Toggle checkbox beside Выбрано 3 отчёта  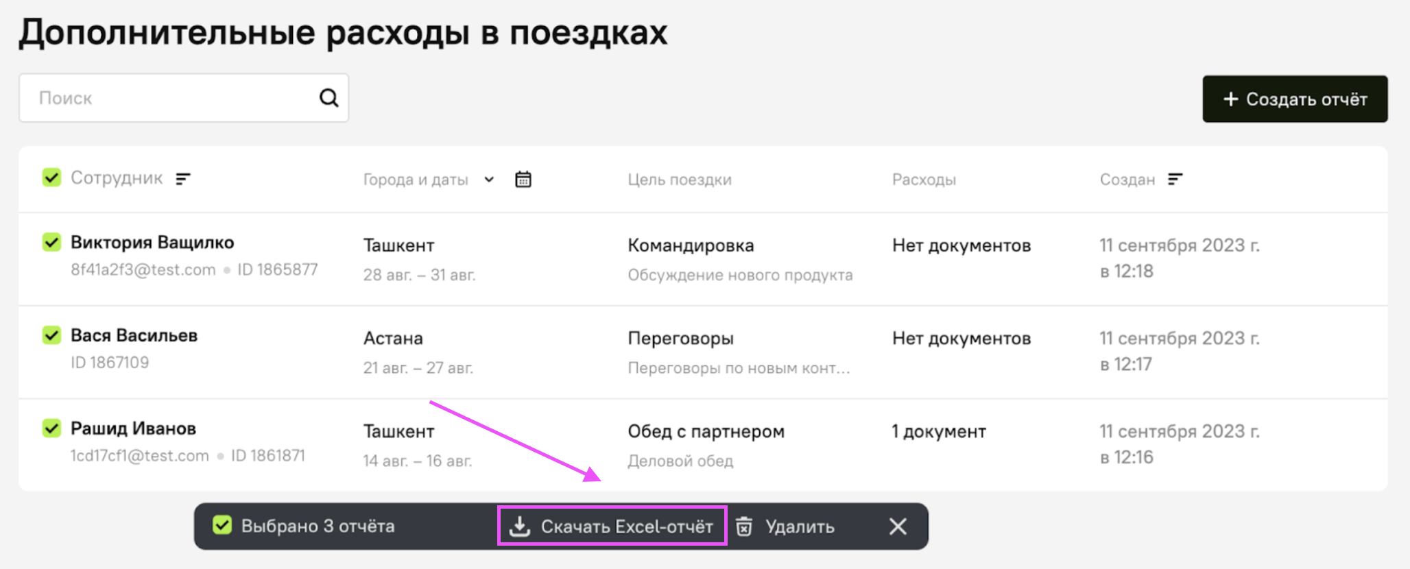point(222,526)
